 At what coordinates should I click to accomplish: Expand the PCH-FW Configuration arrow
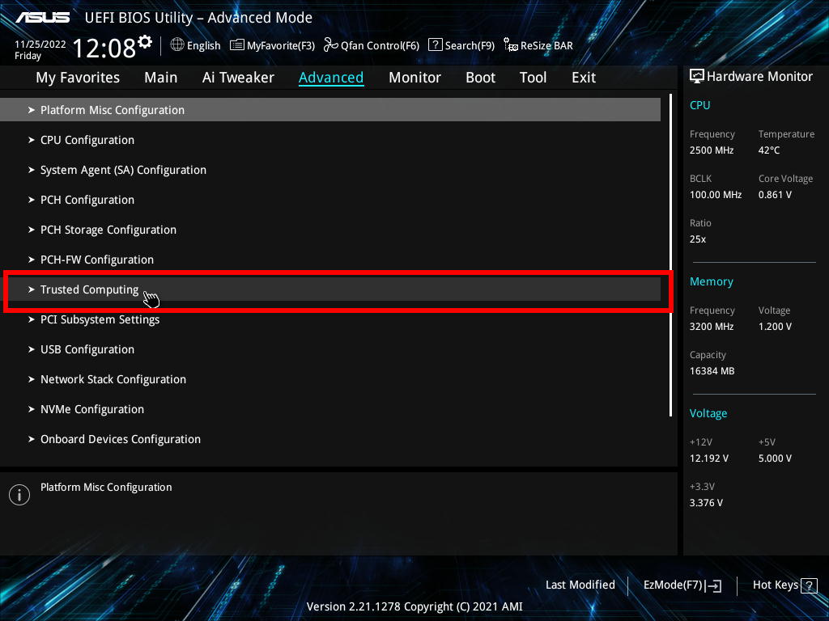tap(32, 260)
